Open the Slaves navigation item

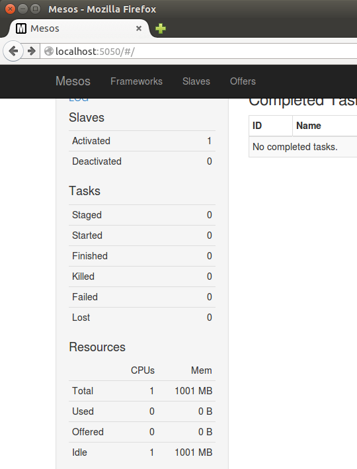[x=196, y=81]
